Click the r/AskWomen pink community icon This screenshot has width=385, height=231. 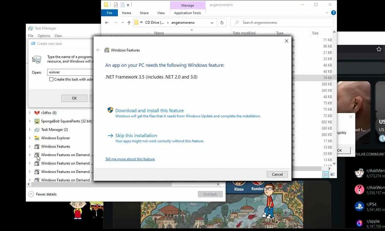point(359,189)
